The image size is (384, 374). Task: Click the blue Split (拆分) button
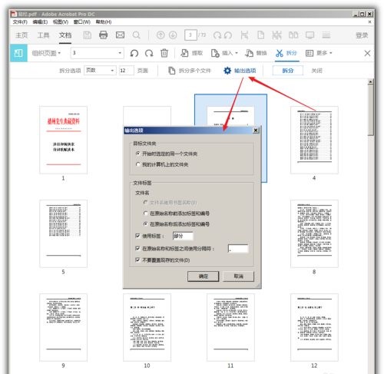(x=288, y=71)
